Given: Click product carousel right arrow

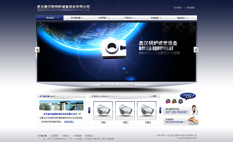Looking at the screenshot, I should coord(160,110).
